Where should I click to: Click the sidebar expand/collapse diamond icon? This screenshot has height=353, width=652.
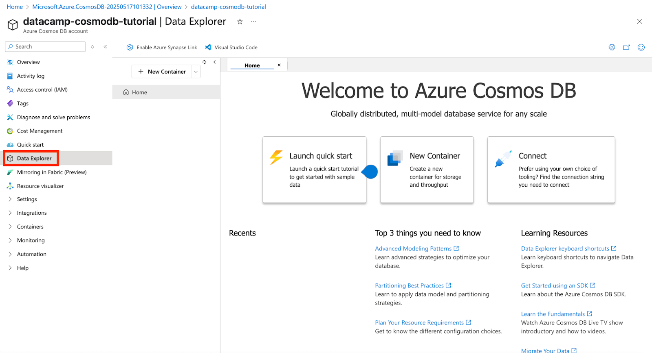pyautogui.click(x=93, y=47)
